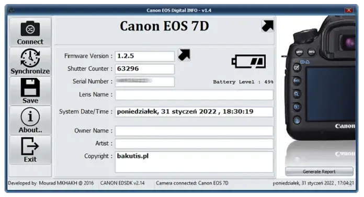Click the window title 'Canon EOS Digital INFO - v1.4'
The height and width of the screenshot is (197, 364).
pos(179,10)
